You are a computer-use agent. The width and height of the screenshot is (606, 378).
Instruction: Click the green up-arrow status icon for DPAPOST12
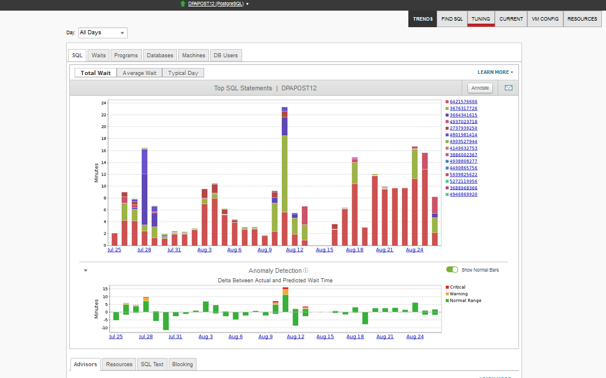click(183, 4)
